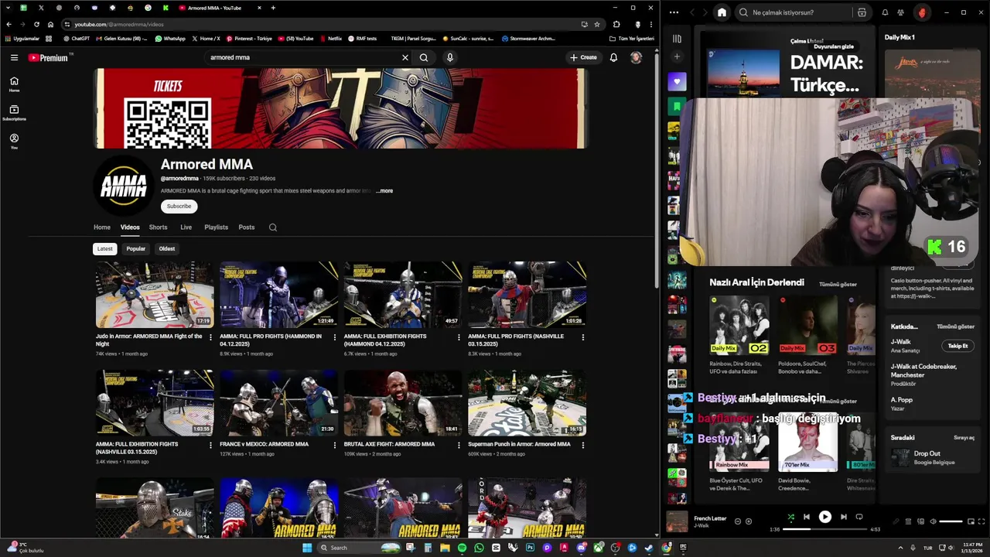The height and width of the screenshot is (557, 990).
Task: Go to Home in YouTube mini sidebar
Action: (14, 84)
